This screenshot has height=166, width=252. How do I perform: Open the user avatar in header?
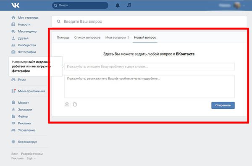click(237, 5)
